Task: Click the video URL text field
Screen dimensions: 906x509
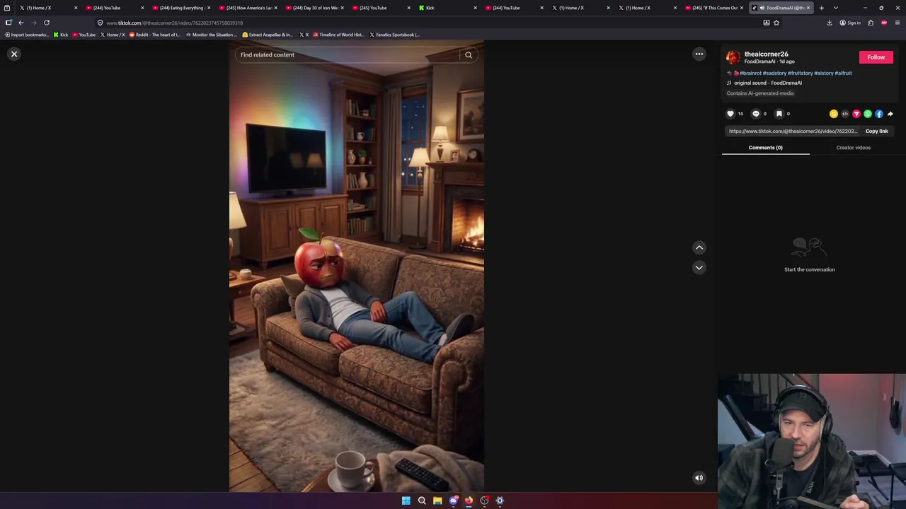Action: (x=793, y=131)
